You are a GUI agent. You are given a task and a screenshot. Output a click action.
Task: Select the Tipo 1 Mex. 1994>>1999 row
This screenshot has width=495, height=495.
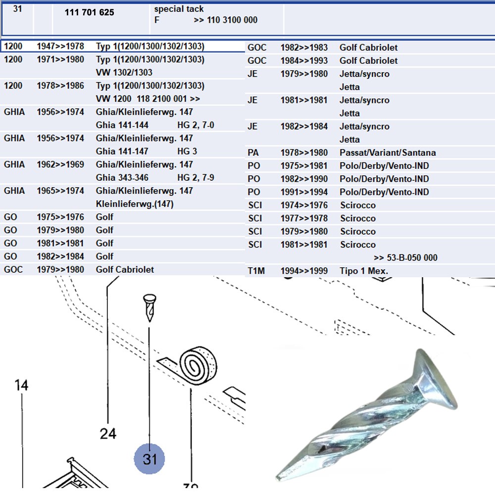[x=364, y=271]
